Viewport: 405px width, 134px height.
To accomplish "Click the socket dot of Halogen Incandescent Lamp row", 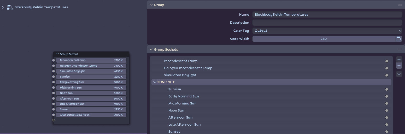I will [x=387, y=68].
